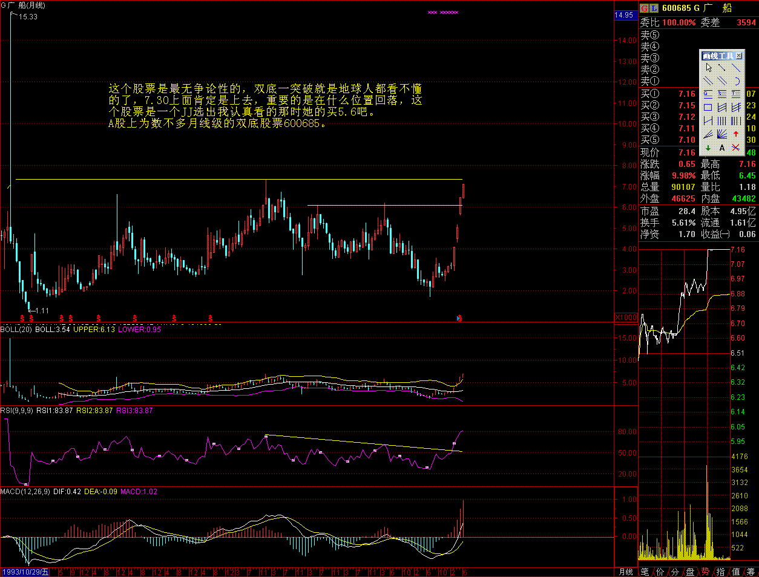Viewport: 759px width, 577px height.
Task: Click the 现价 value 7.16
Action: (x=687, y=152)
